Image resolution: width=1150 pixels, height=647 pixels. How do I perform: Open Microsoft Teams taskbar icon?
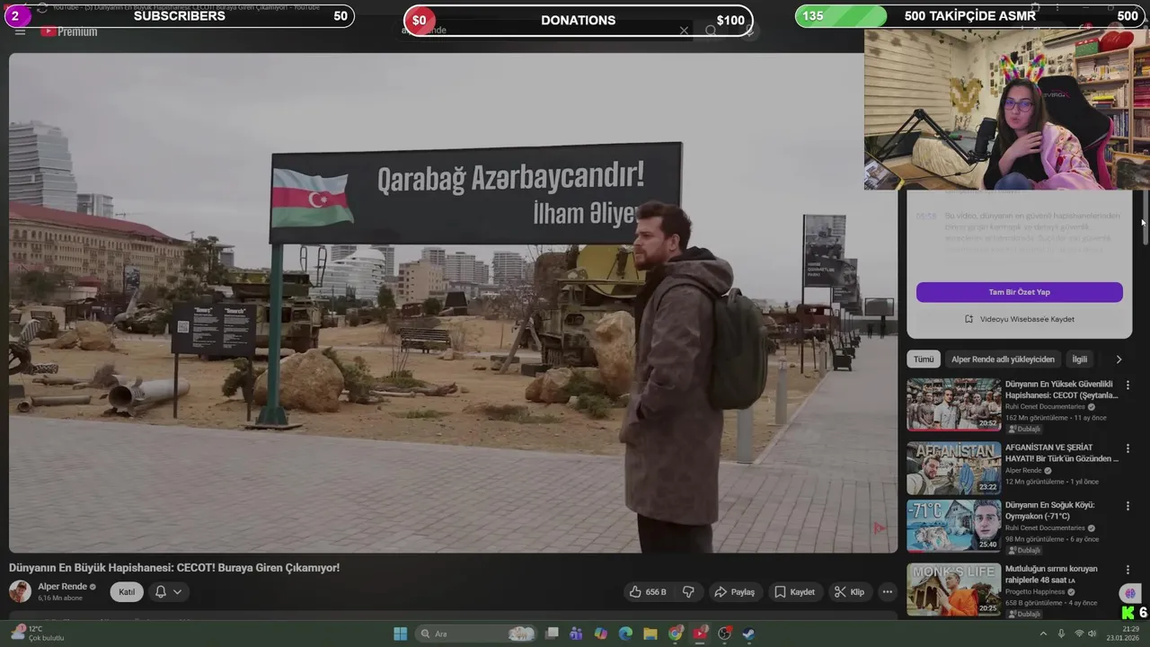[x=576, y=634]
